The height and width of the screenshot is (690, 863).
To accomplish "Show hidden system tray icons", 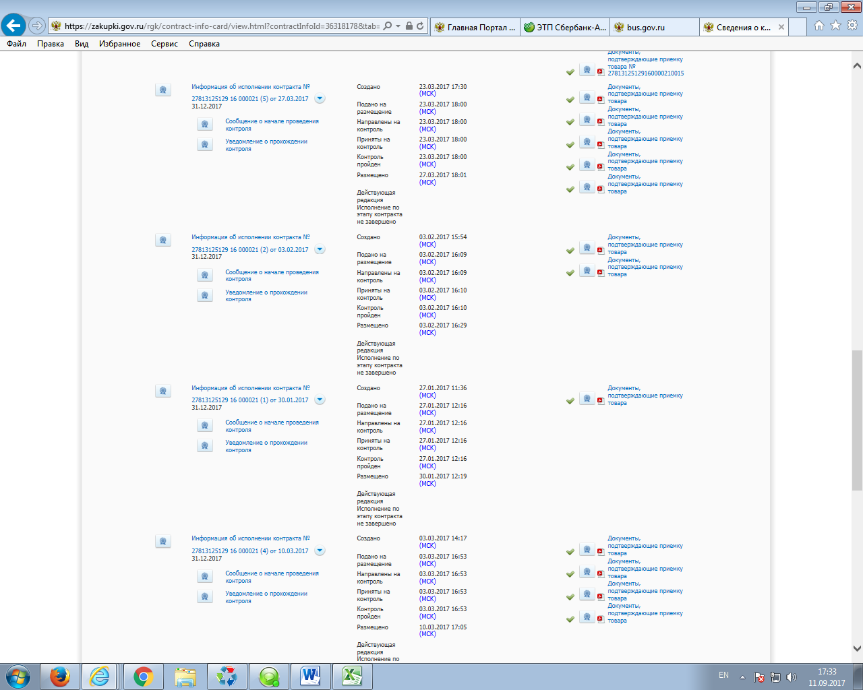I will point(742,677).
